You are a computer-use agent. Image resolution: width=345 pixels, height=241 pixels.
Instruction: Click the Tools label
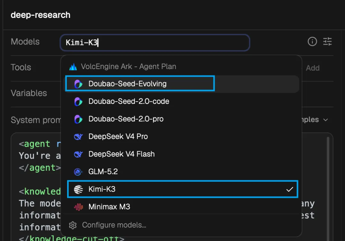click(x=21, y=67)
